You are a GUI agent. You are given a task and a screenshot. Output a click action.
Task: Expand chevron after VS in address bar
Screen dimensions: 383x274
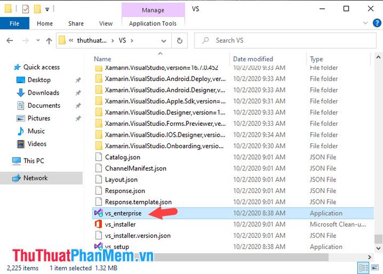(x=132, y=40)
